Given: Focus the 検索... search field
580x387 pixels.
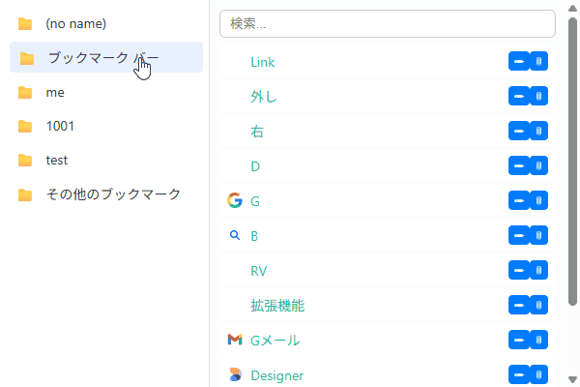Looking at the screenshot, I should (388, 23).
